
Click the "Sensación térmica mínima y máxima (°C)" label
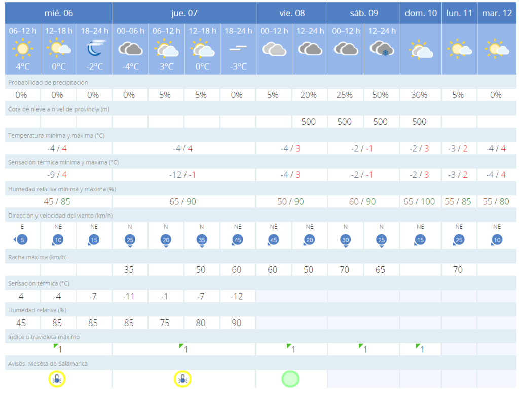point(63,162)
